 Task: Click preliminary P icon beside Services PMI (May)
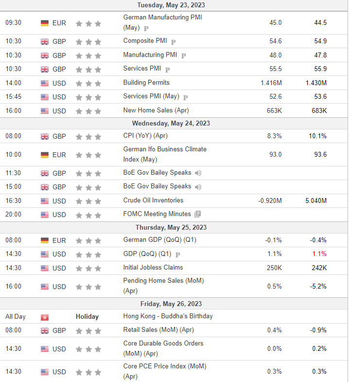(x=186, y=97)
